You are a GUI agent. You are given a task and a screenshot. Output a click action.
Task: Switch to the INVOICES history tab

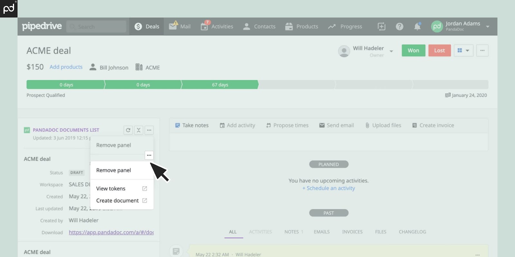(x=352, y=232)
